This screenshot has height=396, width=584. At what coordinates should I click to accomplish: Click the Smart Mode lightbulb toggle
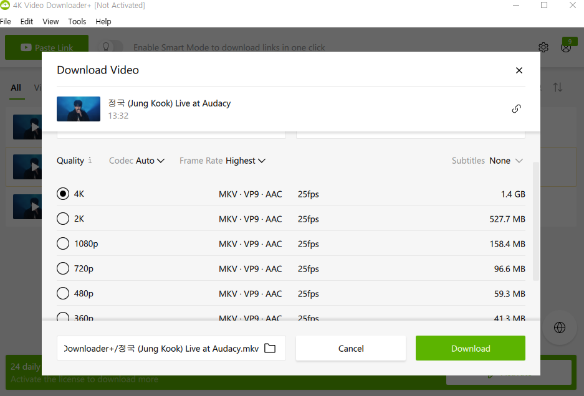[110, 47]
